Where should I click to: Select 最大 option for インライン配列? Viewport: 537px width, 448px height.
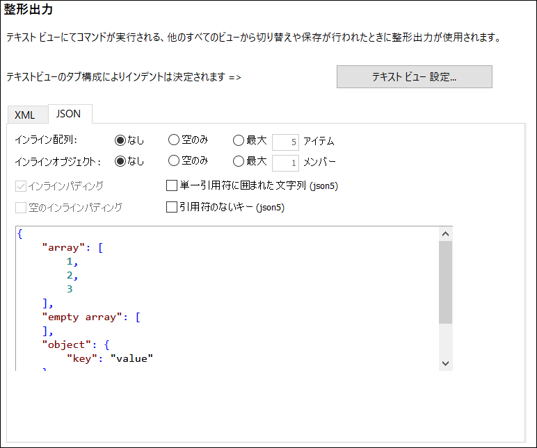point(239,140)
